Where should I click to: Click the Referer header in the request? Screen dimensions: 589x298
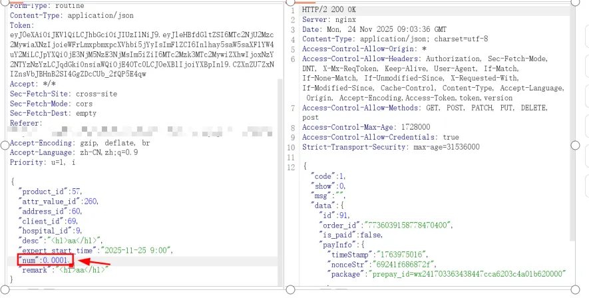27,123
